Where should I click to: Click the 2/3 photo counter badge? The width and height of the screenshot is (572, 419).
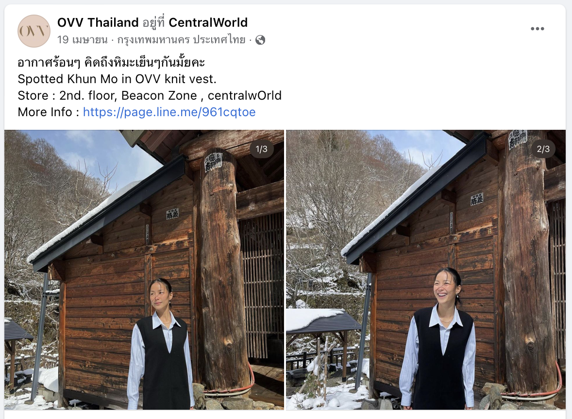[543, 149]
